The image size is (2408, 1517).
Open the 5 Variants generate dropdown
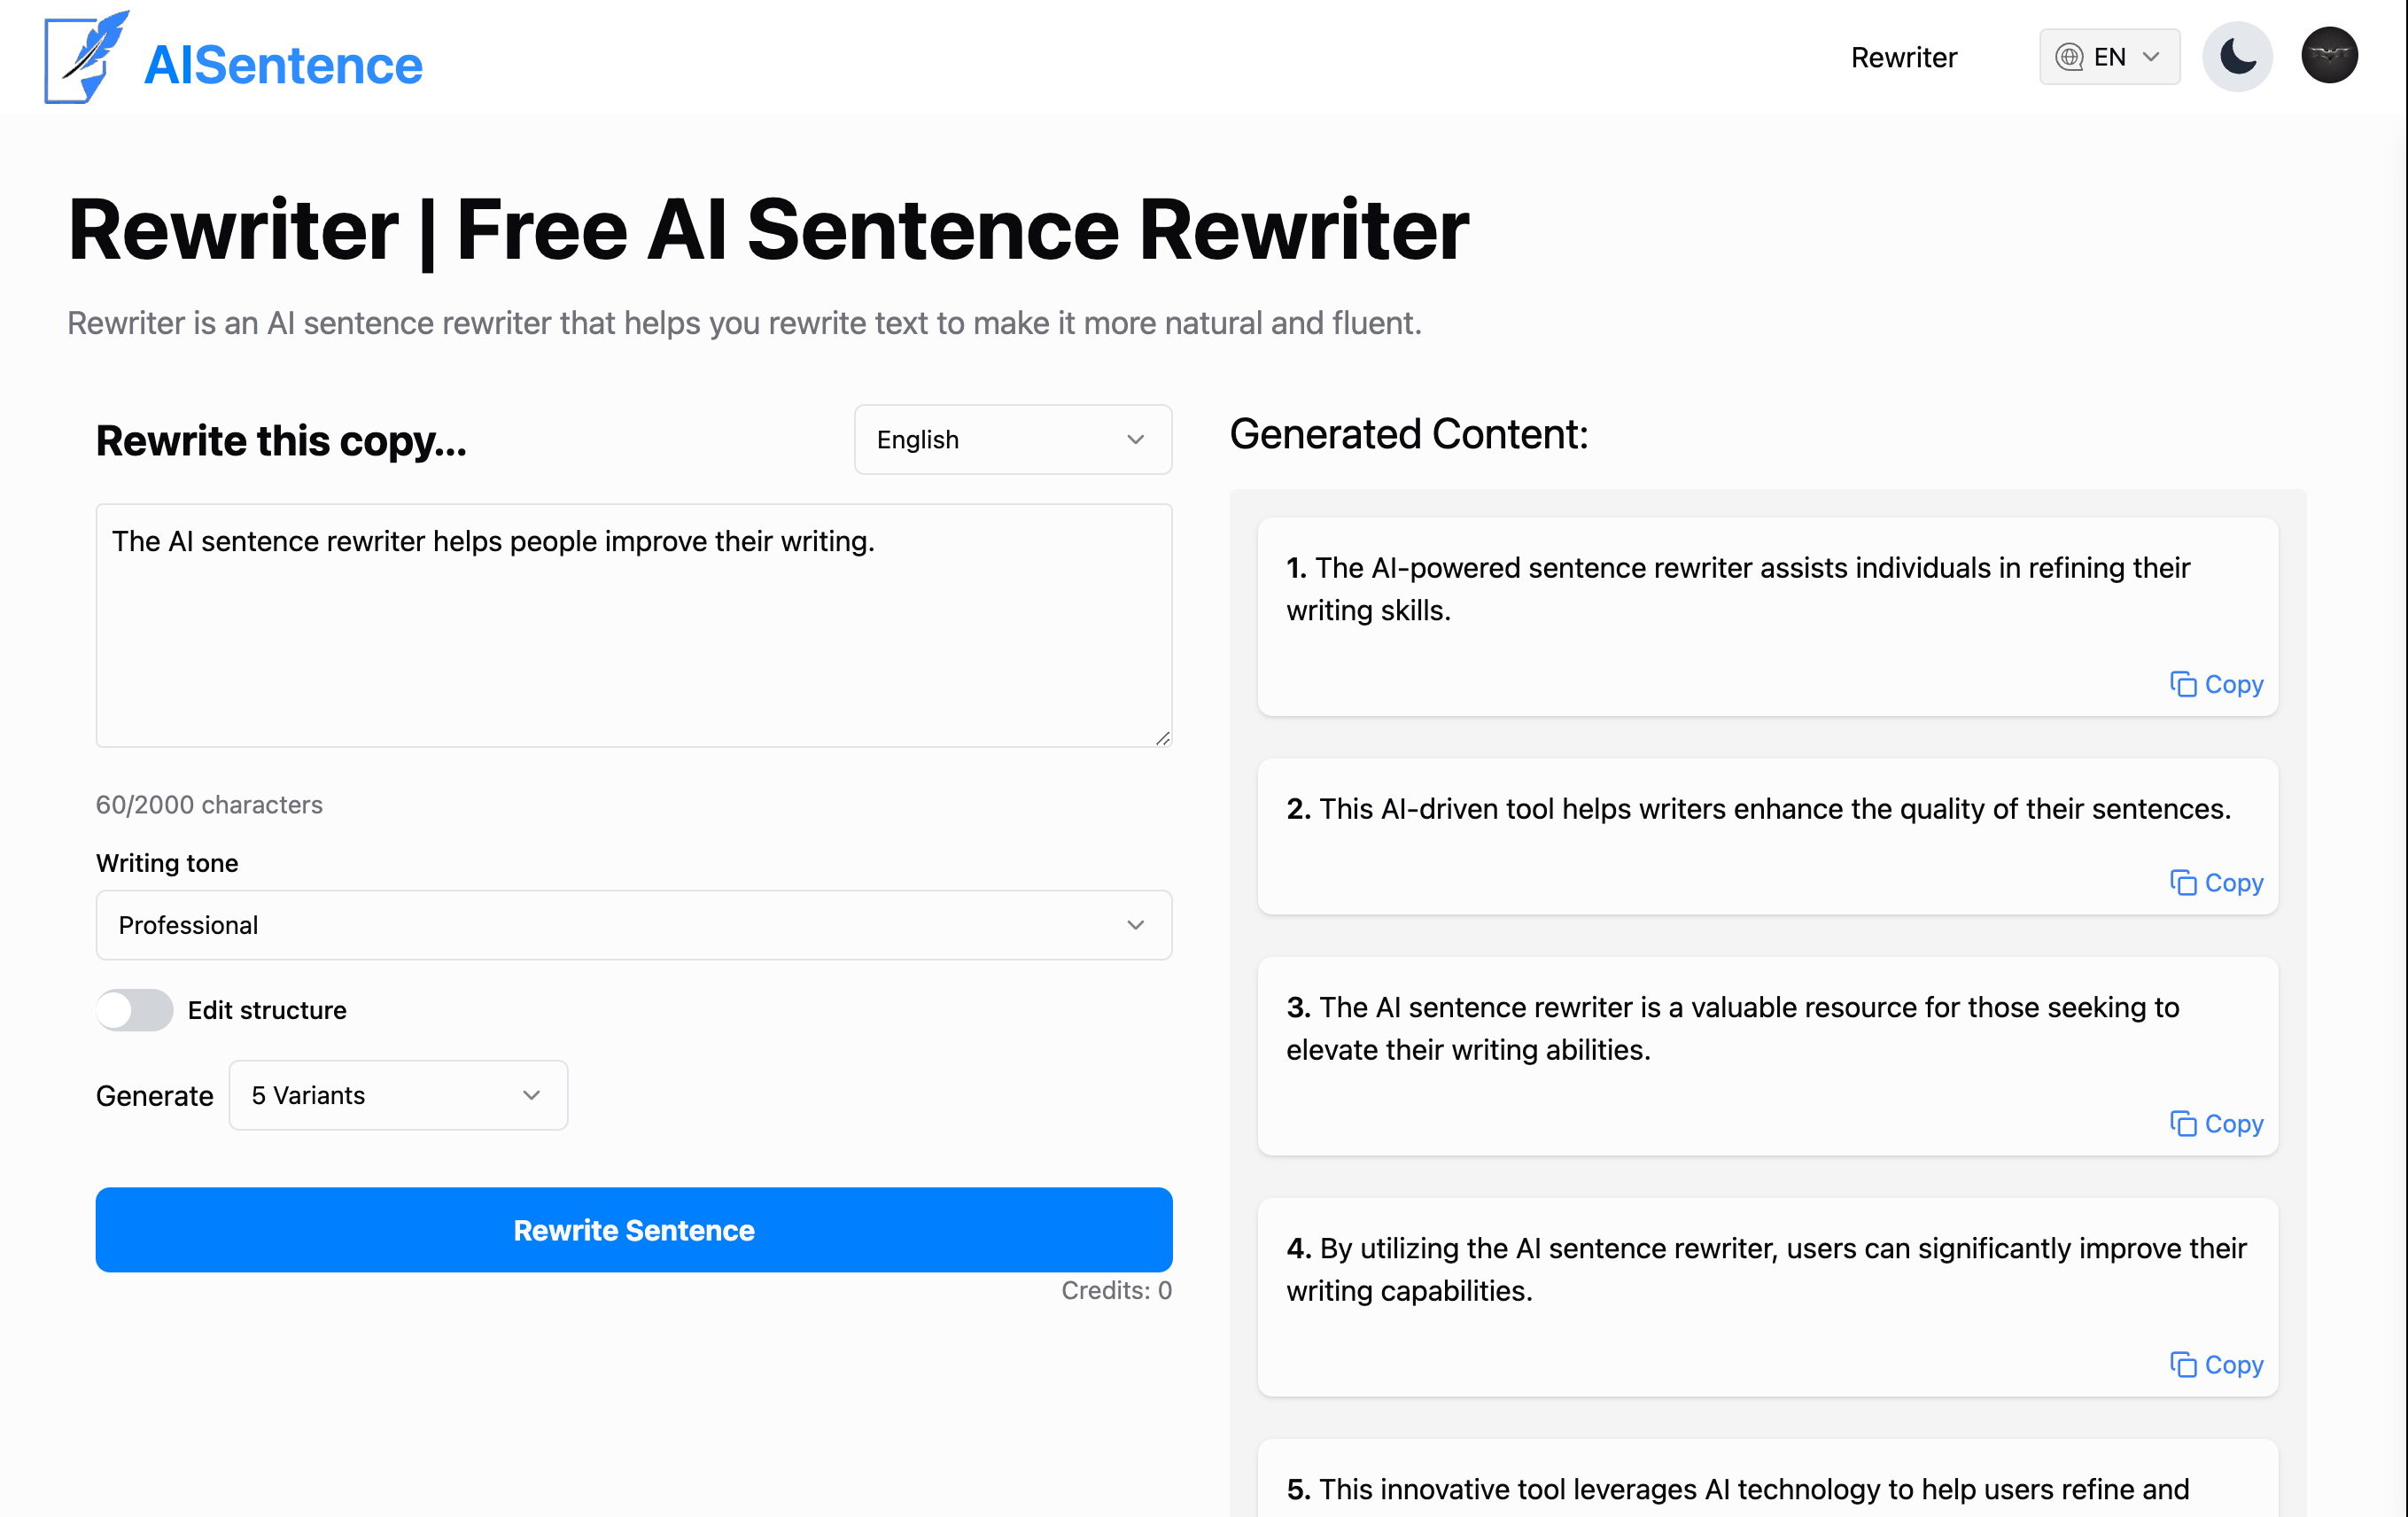pos(397,1095)
